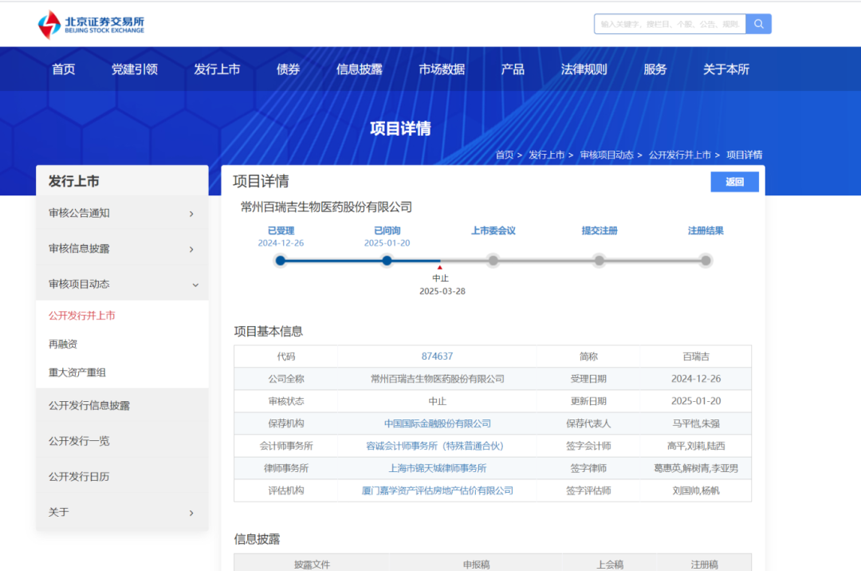Open 厦门嘉学资产评估 appraisal firm link

437,490
